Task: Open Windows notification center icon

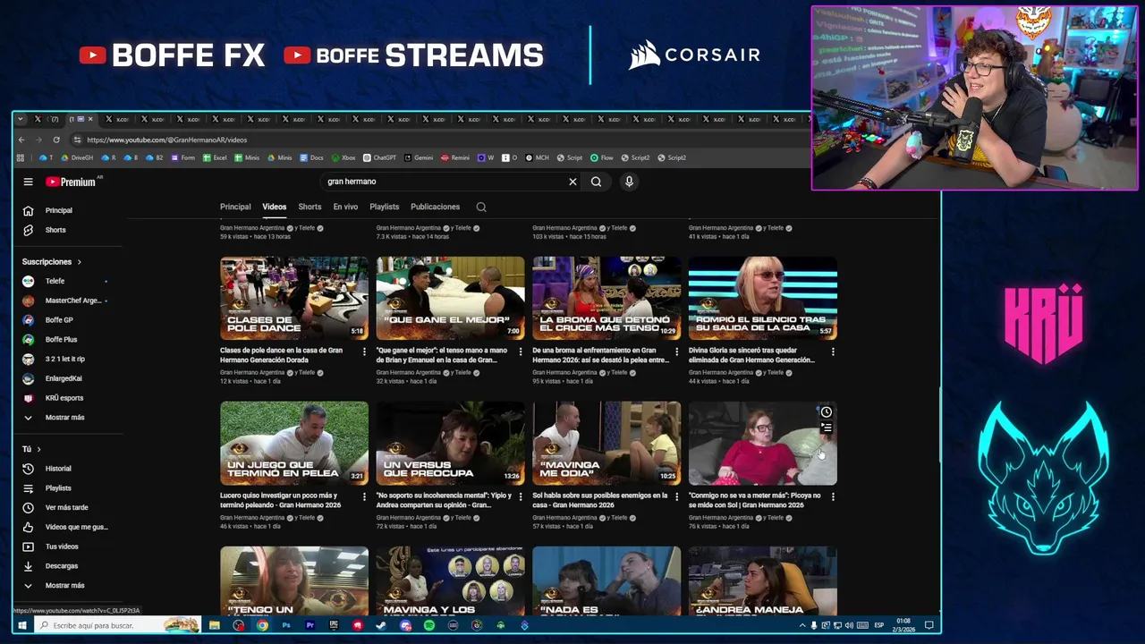Action: pos(929,625)
